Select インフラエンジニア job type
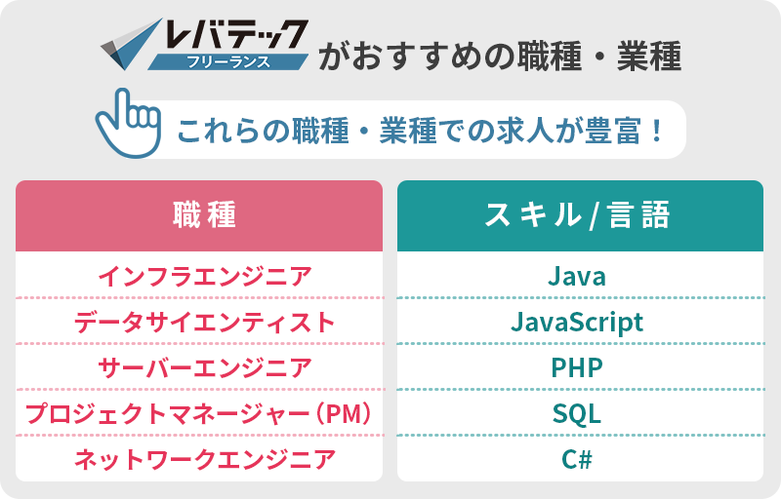 [205, 277]
